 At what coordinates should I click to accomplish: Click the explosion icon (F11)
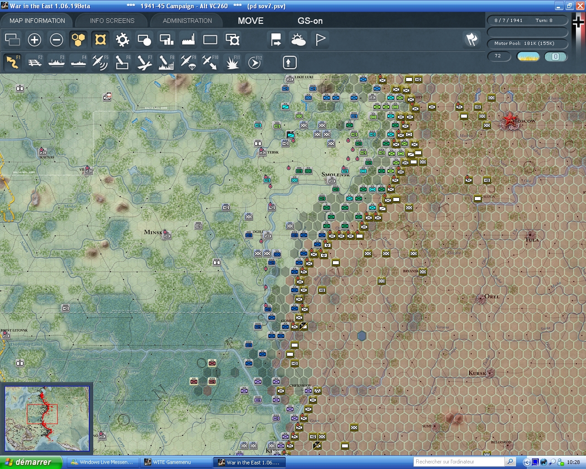coord(232,62)
